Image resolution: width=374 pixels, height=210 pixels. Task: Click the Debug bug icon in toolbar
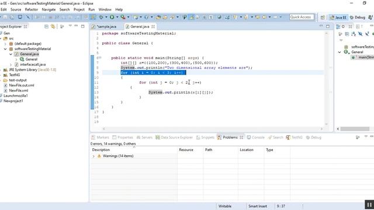pos(101,17)
